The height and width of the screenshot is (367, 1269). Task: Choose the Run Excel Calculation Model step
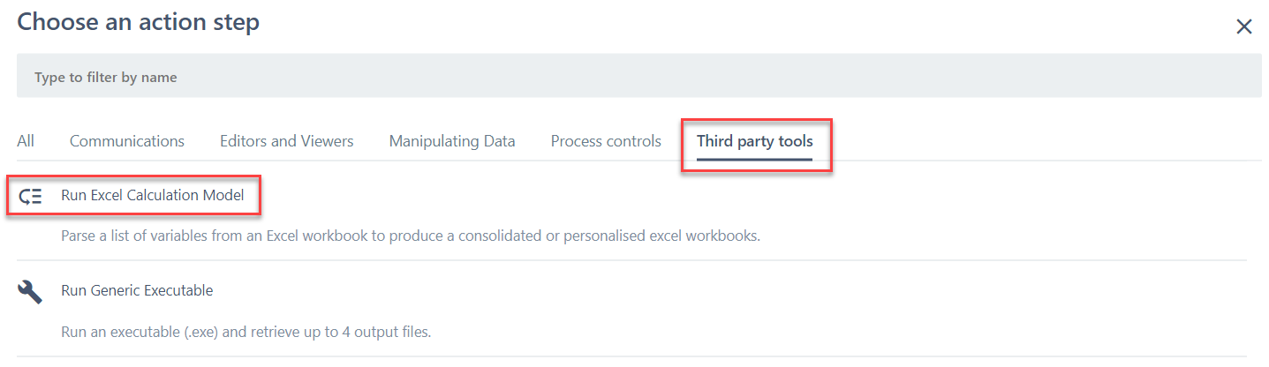coord(152,196)
